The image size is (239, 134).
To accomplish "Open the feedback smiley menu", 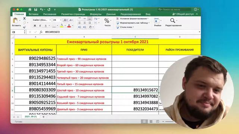I will point(196,9).
